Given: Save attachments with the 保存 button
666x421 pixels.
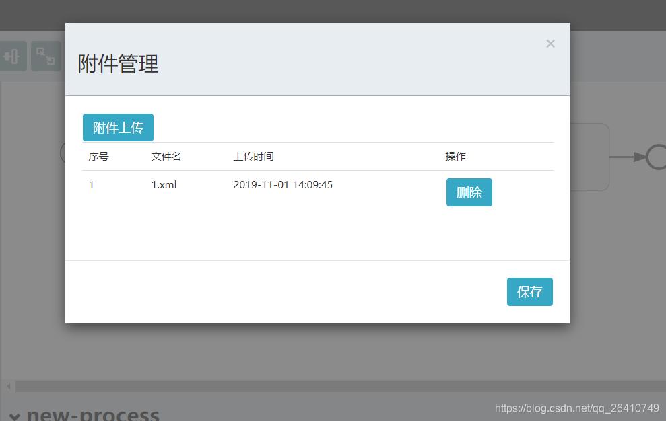Looking at the screenshot, I should pyautogui.click(x=530, y=292).
